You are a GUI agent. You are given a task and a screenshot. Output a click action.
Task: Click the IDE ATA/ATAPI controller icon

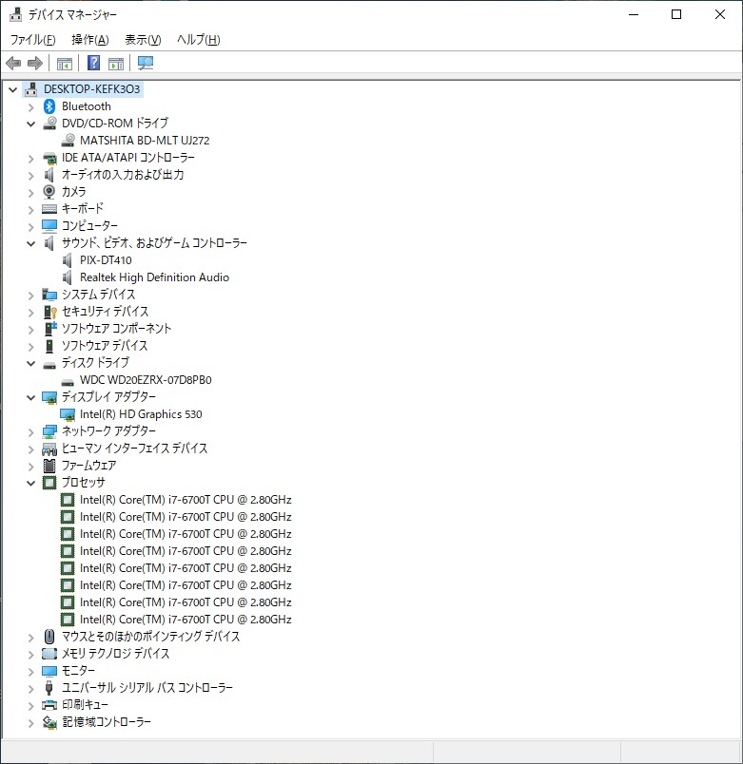click(49, 158)
